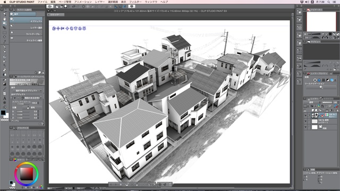Screen dimensions: 340x191
Task: Click the 3D object rotate diamond icon
Action: coord(67,28)
